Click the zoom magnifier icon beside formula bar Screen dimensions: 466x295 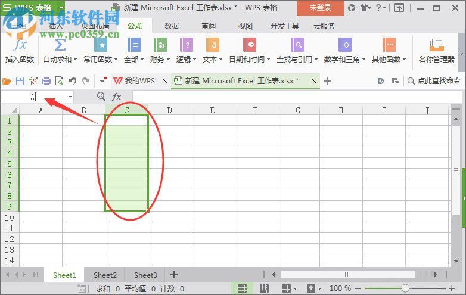(101, 96)
